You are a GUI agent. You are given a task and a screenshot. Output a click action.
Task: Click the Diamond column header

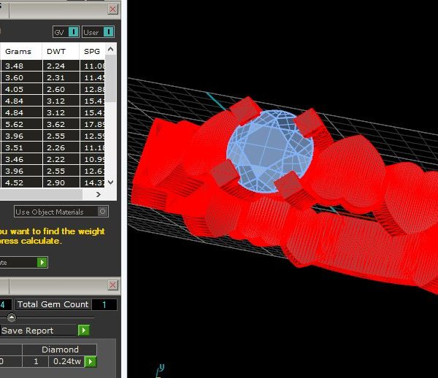(x=60, y=350)
